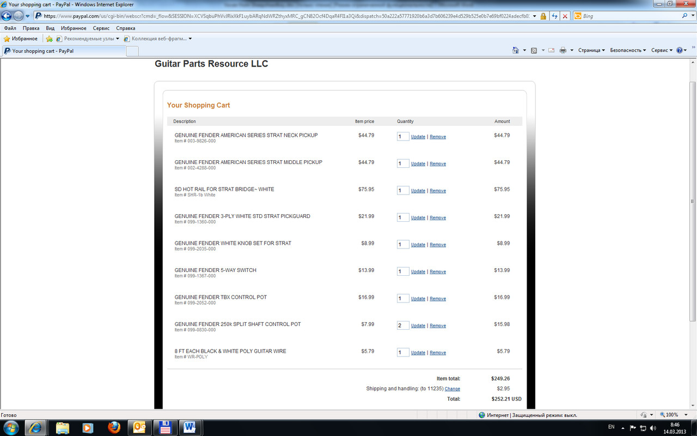Open the Справка menu

click(126, 28)
